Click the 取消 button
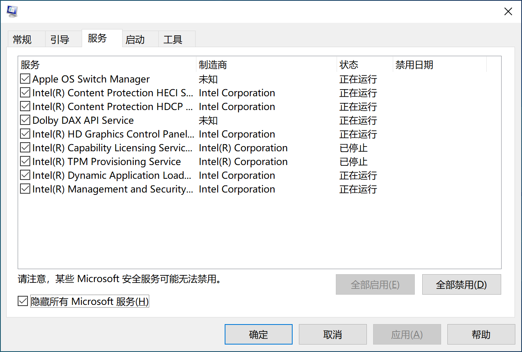The height and width of the screenshot is (352, 522). (332, 335)
